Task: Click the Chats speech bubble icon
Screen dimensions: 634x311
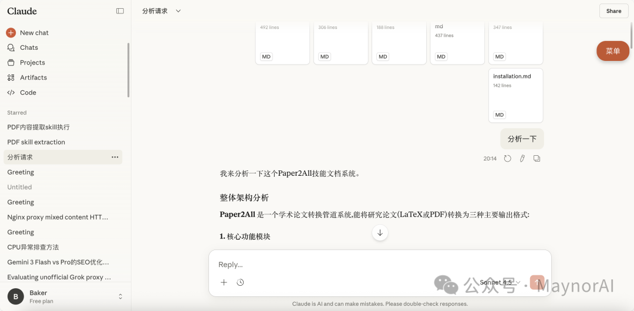Action: tap(11, 47)
